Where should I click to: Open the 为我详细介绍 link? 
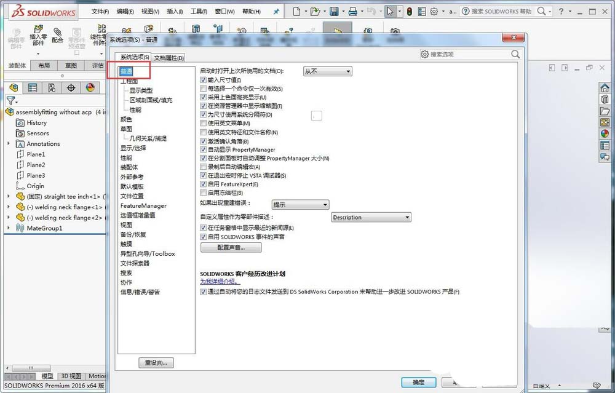220,281
